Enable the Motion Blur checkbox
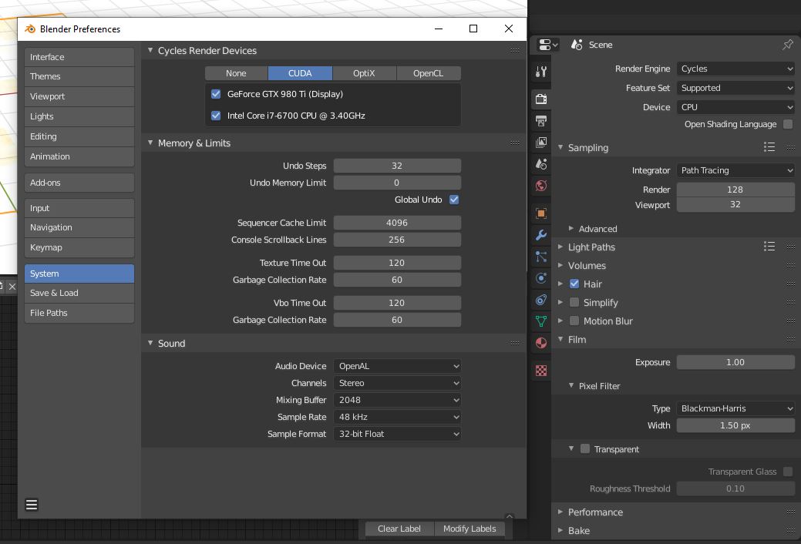 pos(574,321)
